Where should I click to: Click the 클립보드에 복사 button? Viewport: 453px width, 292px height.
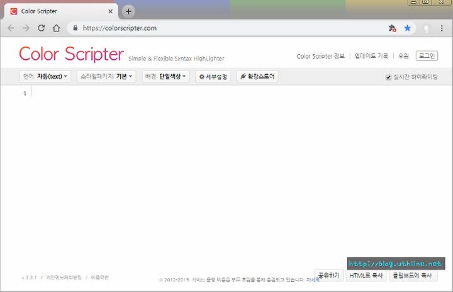(x=413, y=275)
